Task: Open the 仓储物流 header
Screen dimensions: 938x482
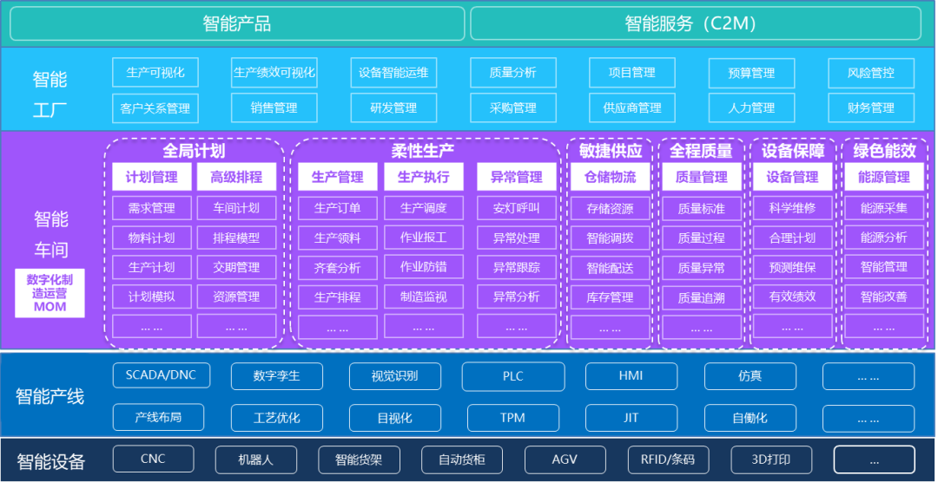Action: point(610,177)
